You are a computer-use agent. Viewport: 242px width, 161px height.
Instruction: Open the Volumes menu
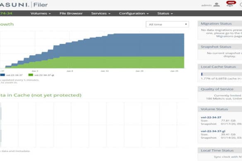pos(41,13)
